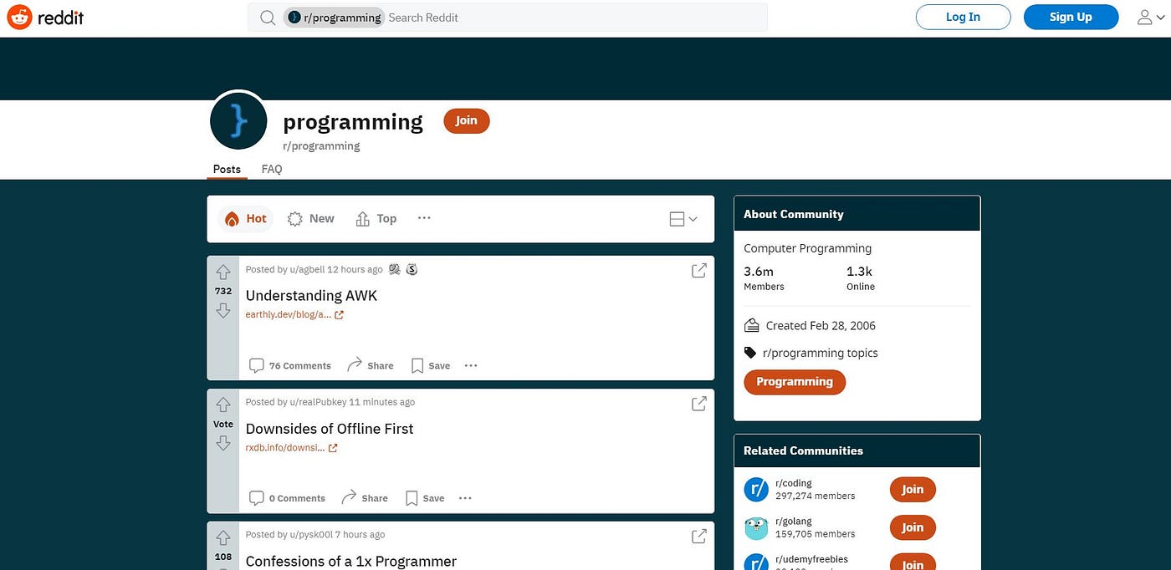Click the 732 vote score

tap(223, 291)
